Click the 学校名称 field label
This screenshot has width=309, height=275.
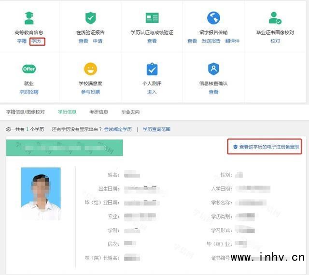click(x=222, y=203)
